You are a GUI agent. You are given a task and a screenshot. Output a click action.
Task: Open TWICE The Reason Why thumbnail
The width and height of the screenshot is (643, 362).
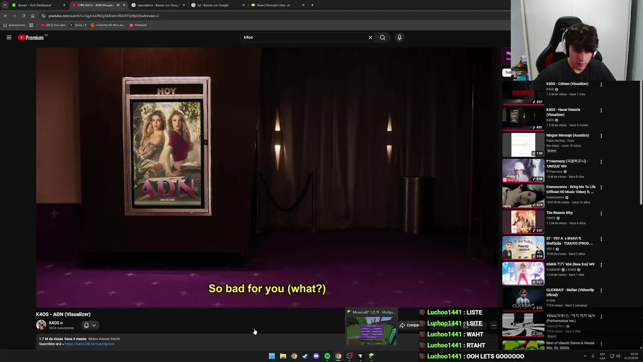coord(523,222)
